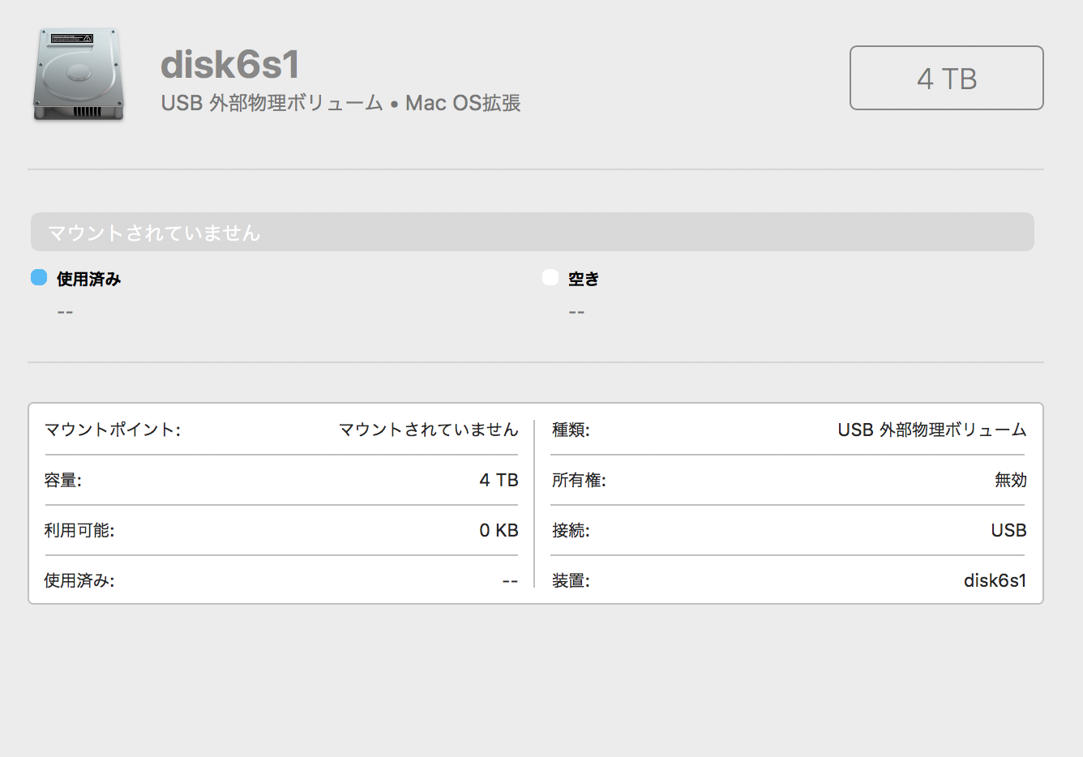Click the bold 空き legend label
This screenshot has width=1083, height=757.
click(584, 279)
